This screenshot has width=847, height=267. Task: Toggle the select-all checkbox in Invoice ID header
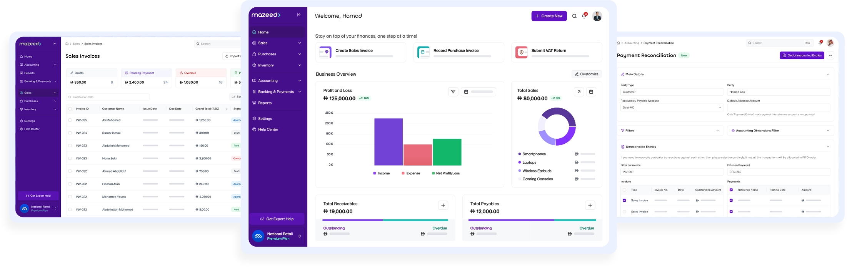pos(70,109)
